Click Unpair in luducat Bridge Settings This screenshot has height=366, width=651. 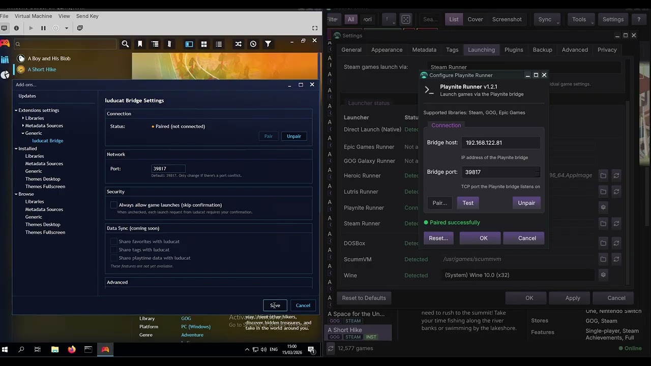click(x=294, y=136)
